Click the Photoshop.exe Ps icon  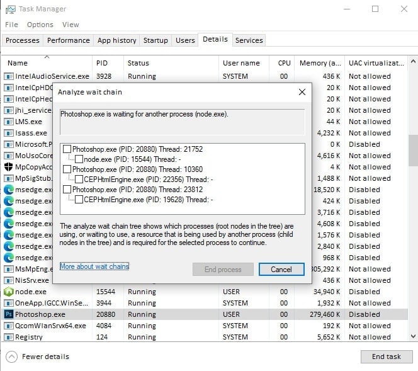click(x=9, y=314)
